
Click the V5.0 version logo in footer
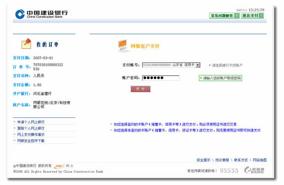[64, 166]
